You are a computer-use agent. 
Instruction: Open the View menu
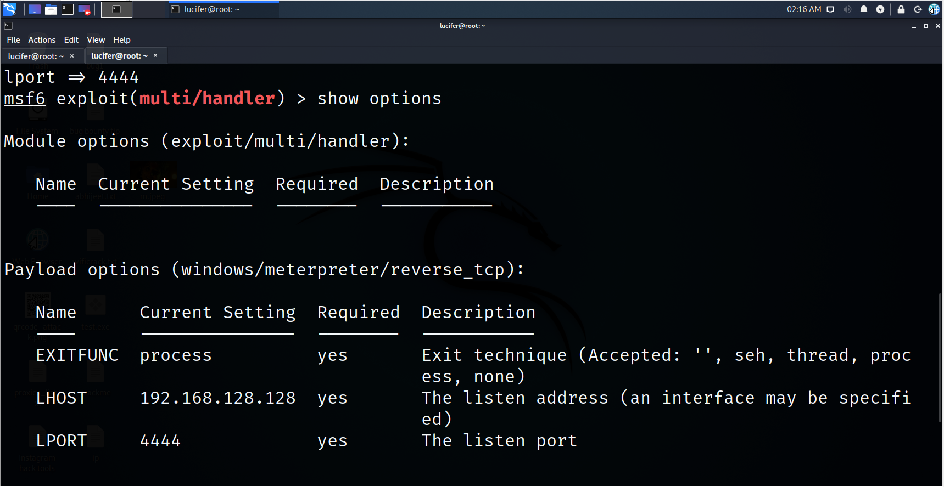(96, 40)
